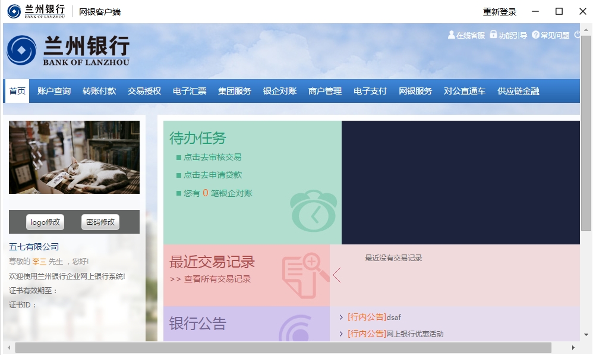The width and height of the screenshot is (593, 355).
Task: Click the 证书有效期至 label
Action: [33, 291]
